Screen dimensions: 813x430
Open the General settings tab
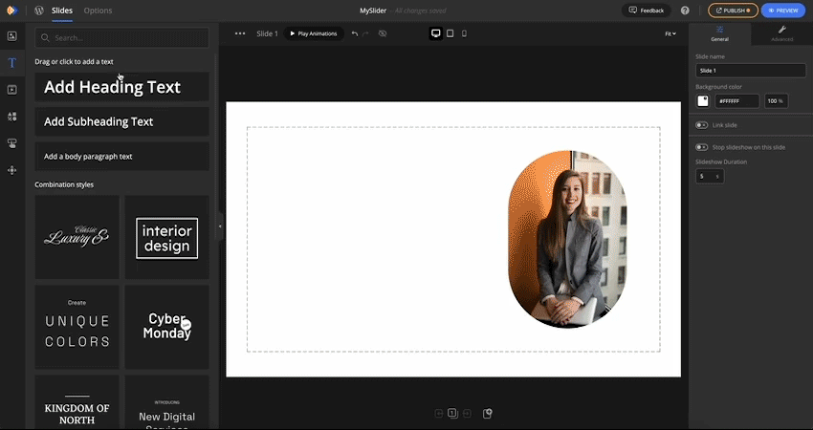point(719,33)
